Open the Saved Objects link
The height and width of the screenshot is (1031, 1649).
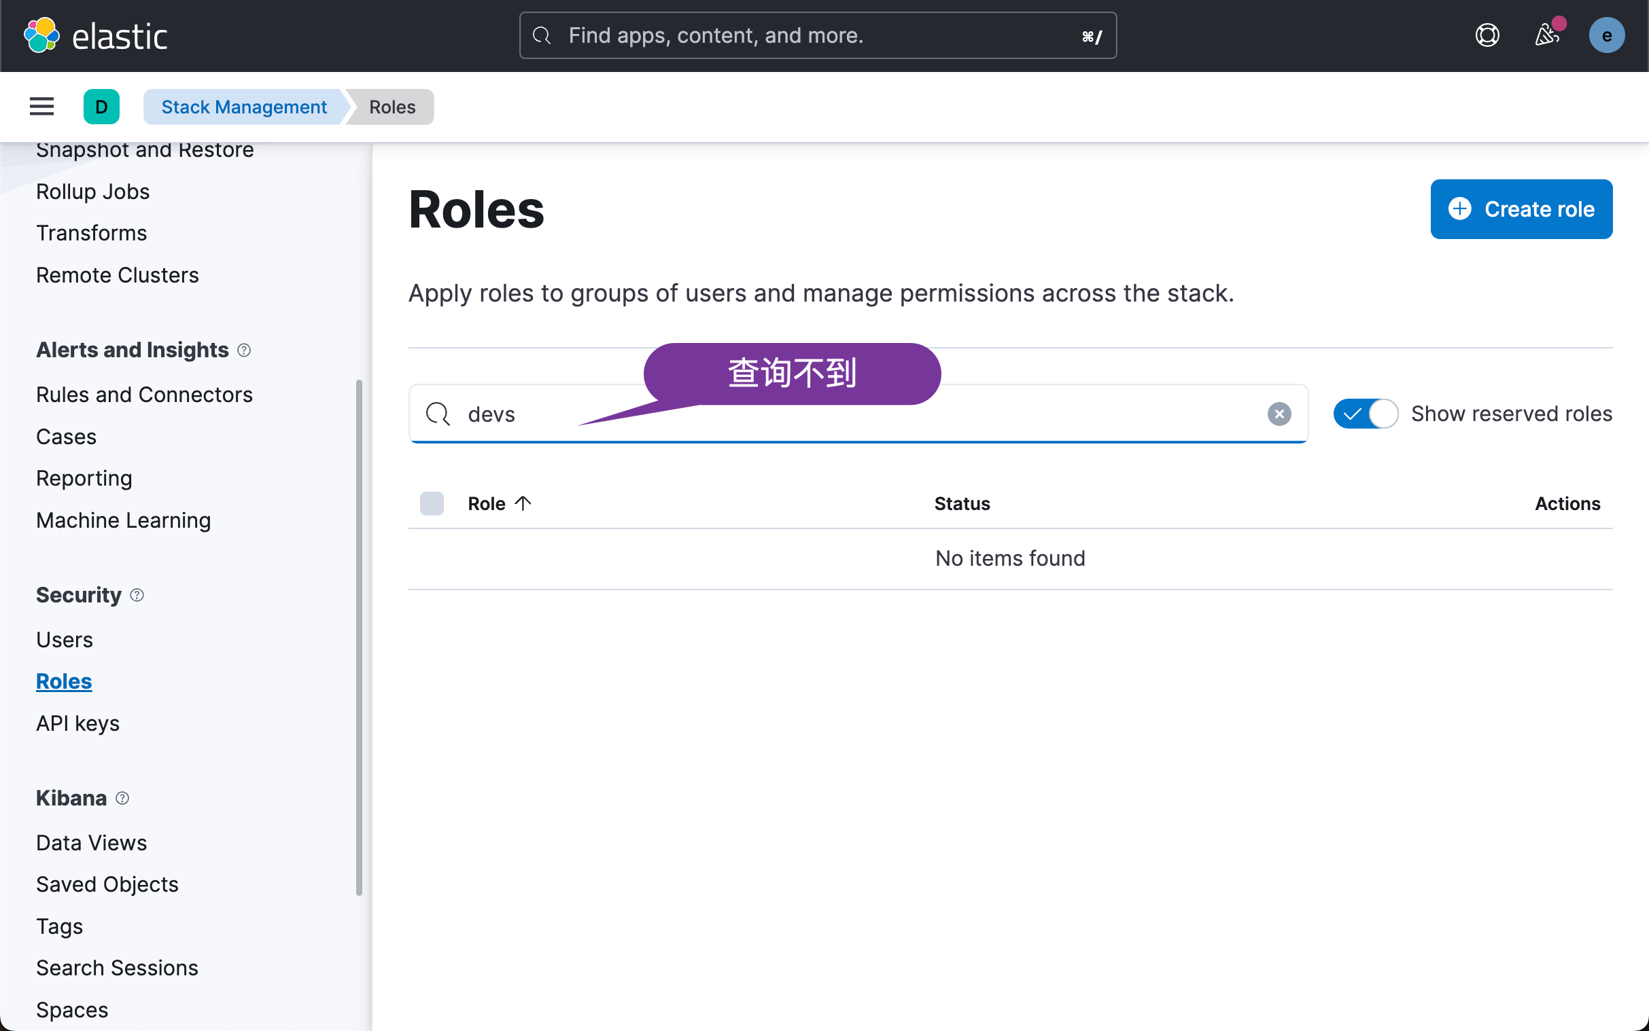click(x=107, y=884)
